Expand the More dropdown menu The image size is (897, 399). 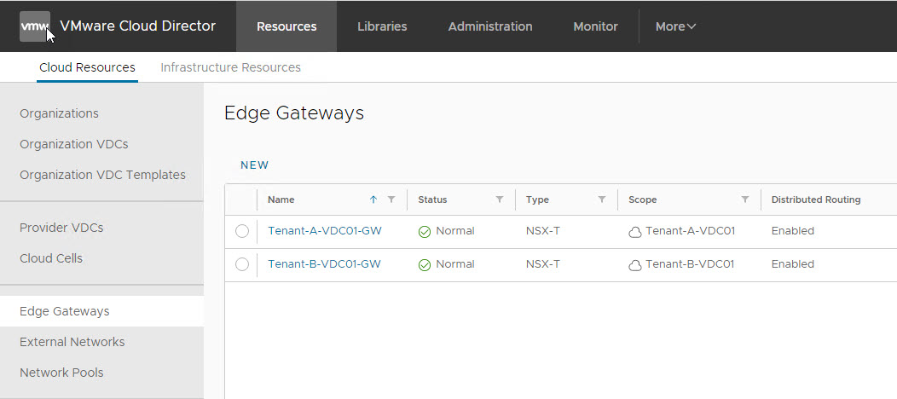(675, 26)
